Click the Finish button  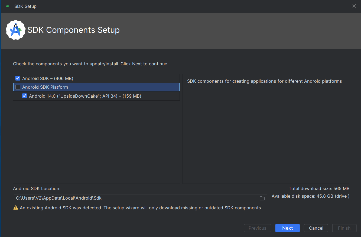point(344,228)
